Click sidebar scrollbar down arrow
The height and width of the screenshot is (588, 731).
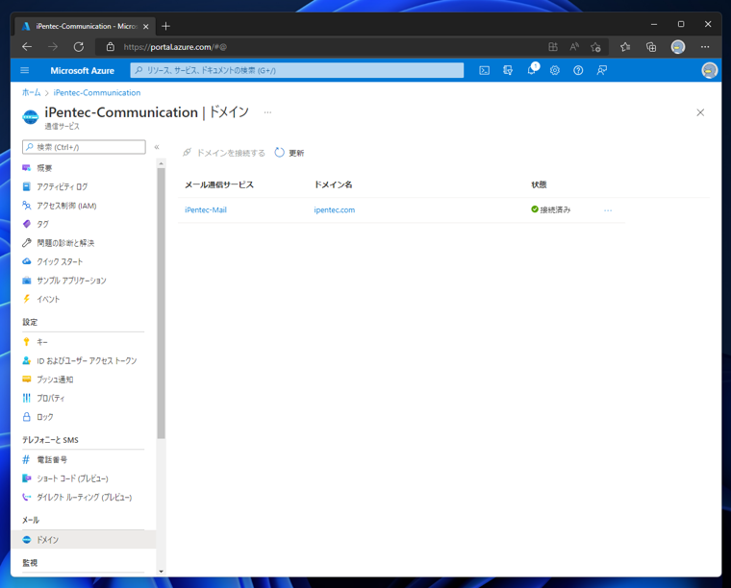pos(161,572)
